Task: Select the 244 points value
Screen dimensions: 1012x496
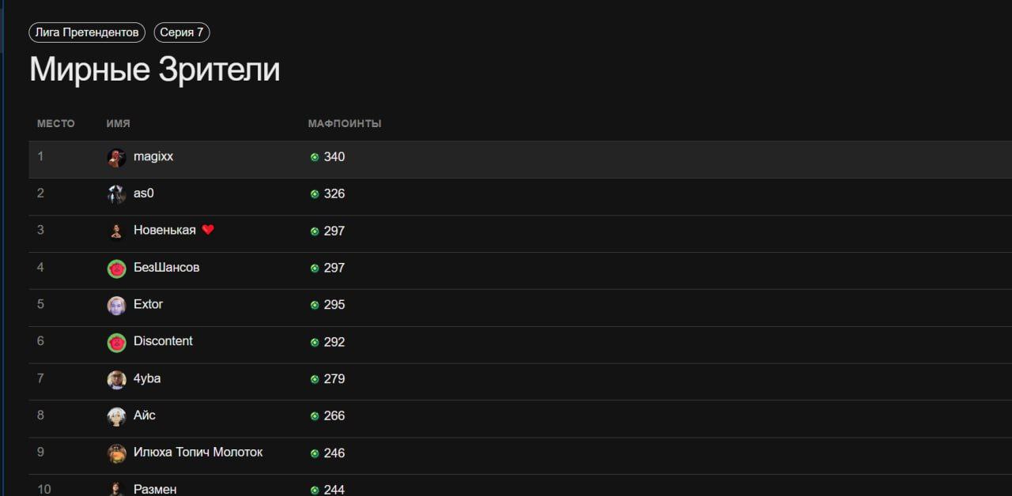Action: click(x=334, y=490)
